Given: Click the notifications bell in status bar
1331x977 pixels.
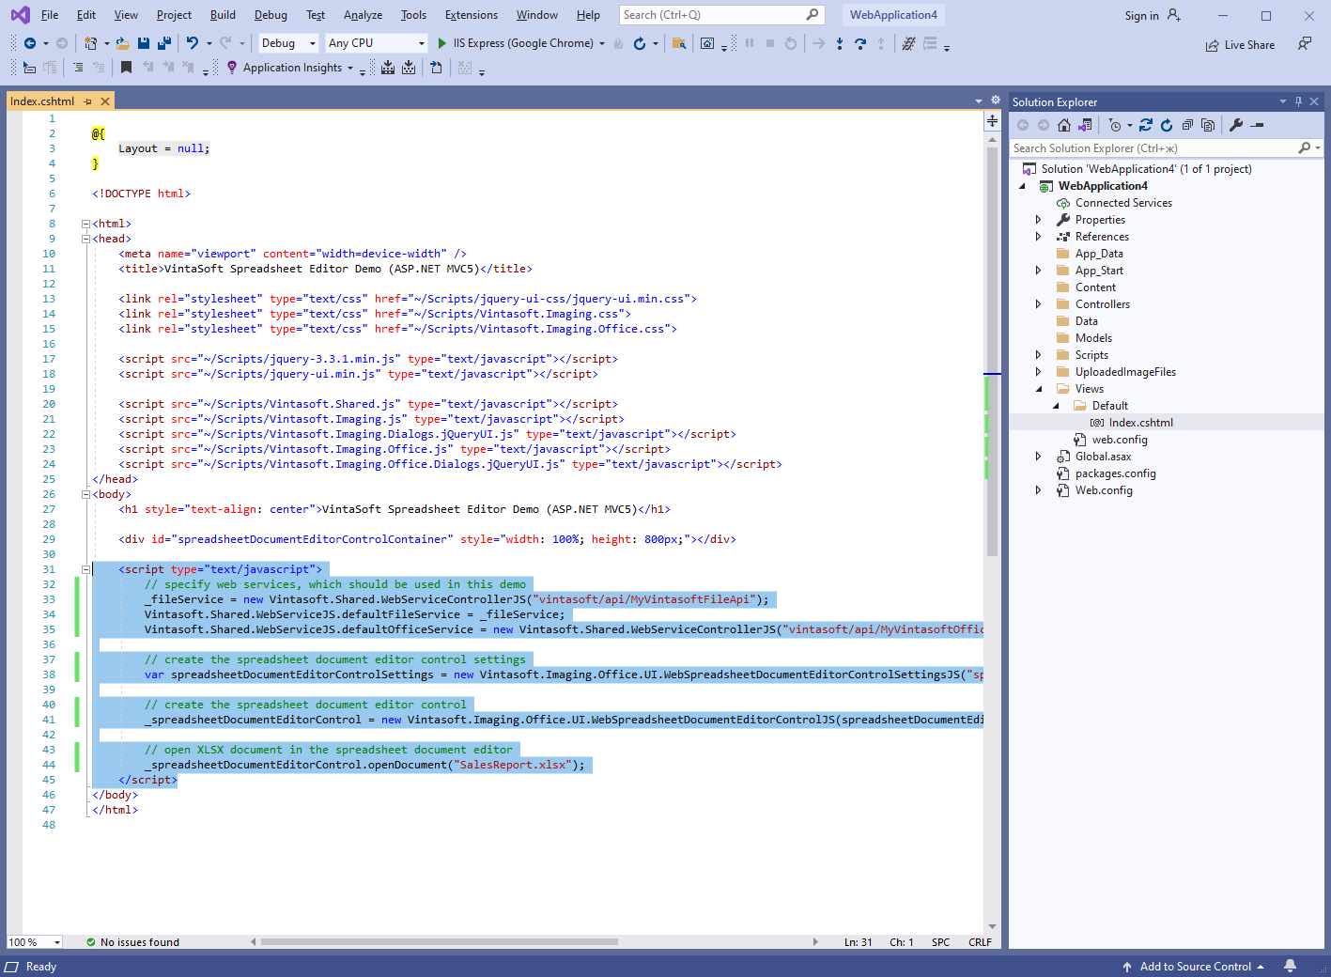Looking at the screenshot, I should coord(1291,966).
